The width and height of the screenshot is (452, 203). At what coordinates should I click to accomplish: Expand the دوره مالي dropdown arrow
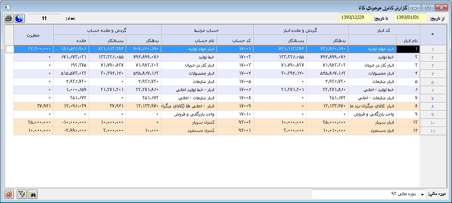(x=422, y=194)
